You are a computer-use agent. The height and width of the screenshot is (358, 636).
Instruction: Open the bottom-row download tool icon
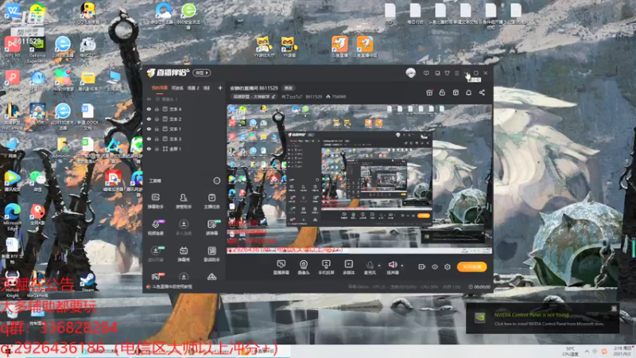[x=184, y=277]
